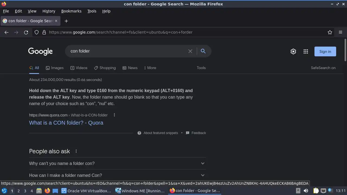Open the update notification tray icon
The width and height of the screenshot is (347, 195).
[x=330, y=190]
